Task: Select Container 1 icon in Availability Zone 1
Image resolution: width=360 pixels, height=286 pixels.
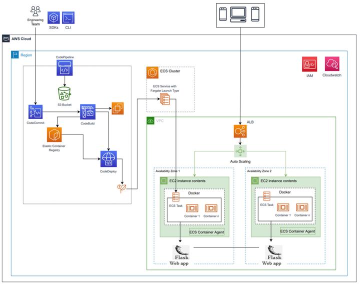Action: (192, 208)
